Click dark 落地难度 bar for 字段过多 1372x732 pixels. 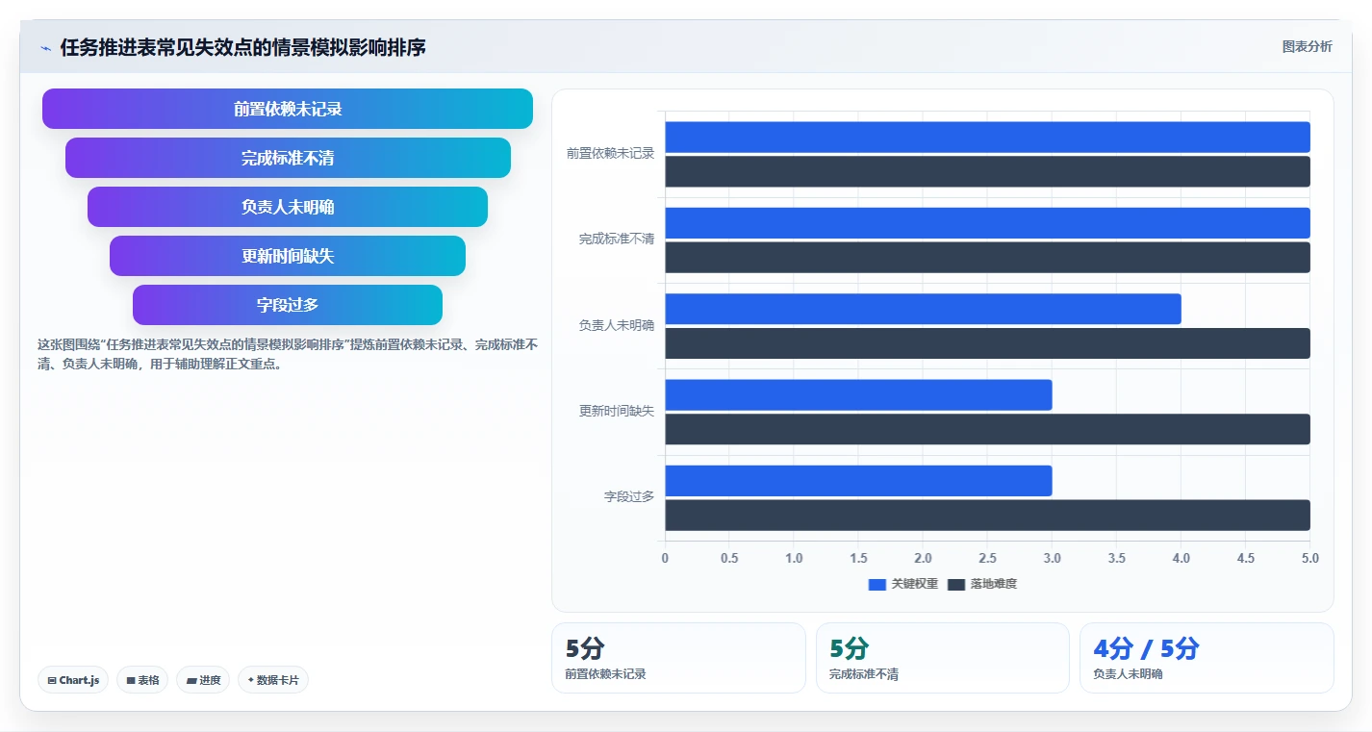987,515
